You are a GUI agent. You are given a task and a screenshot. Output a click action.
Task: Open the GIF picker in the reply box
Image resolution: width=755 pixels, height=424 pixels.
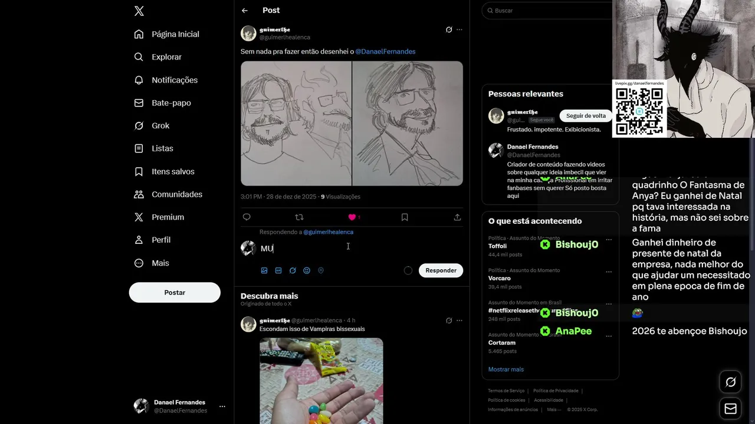pyautogui.click(x=278, y=270)
